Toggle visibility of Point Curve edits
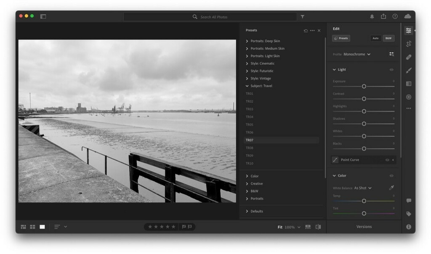The height and width of the screenshot is (254, 431). 387,160
